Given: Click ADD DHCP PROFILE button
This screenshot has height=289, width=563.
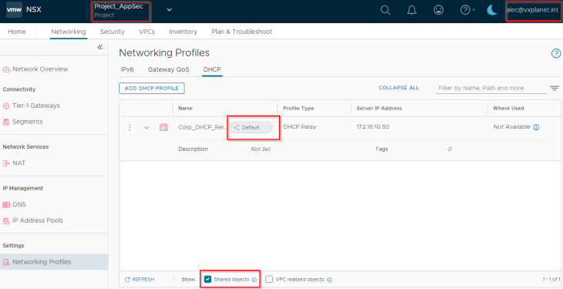Looking at the screenshot, I should click(x=151, y=88).
